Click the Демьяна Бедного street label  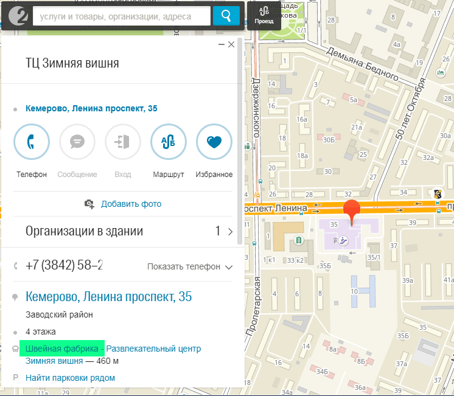pyautogui.click(x=362, y=64)
